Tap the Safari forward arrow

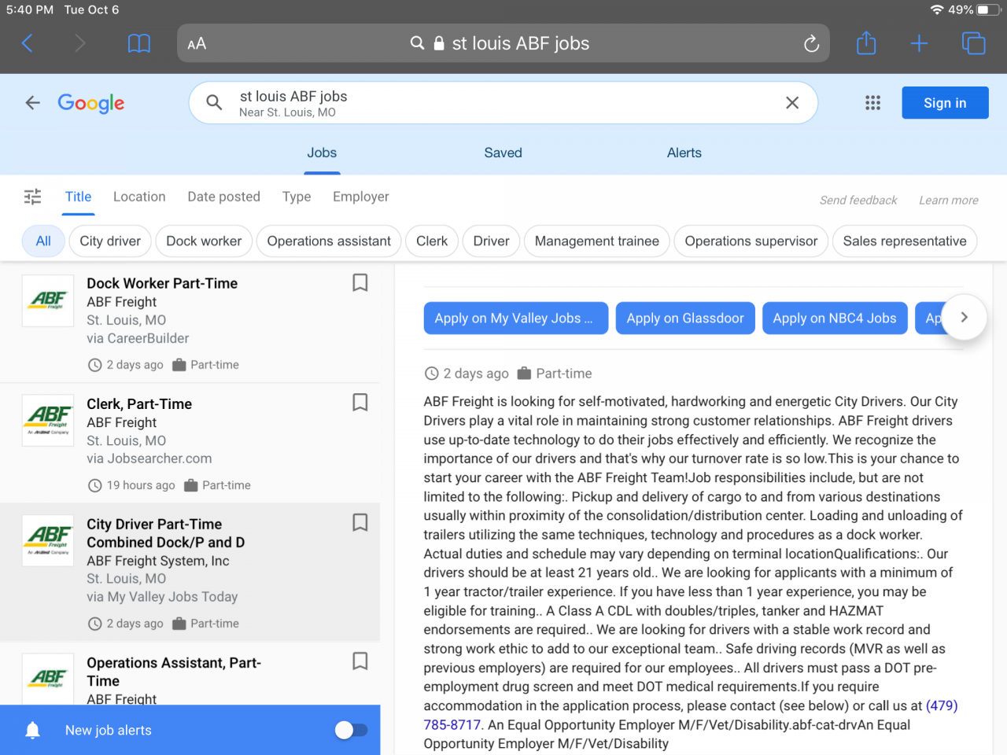click(x=79, y=43)
